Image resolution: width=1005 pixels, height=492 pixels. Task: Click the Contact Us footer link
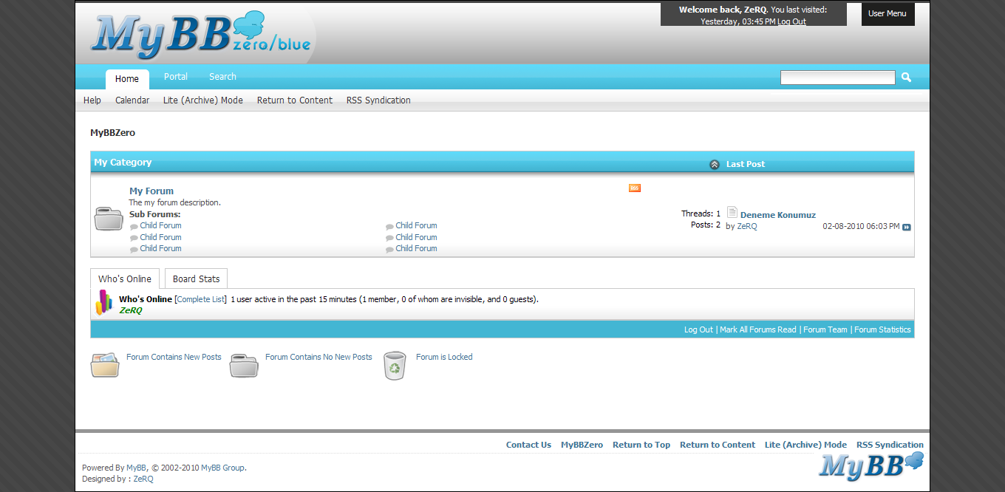[x=528, y=445]
